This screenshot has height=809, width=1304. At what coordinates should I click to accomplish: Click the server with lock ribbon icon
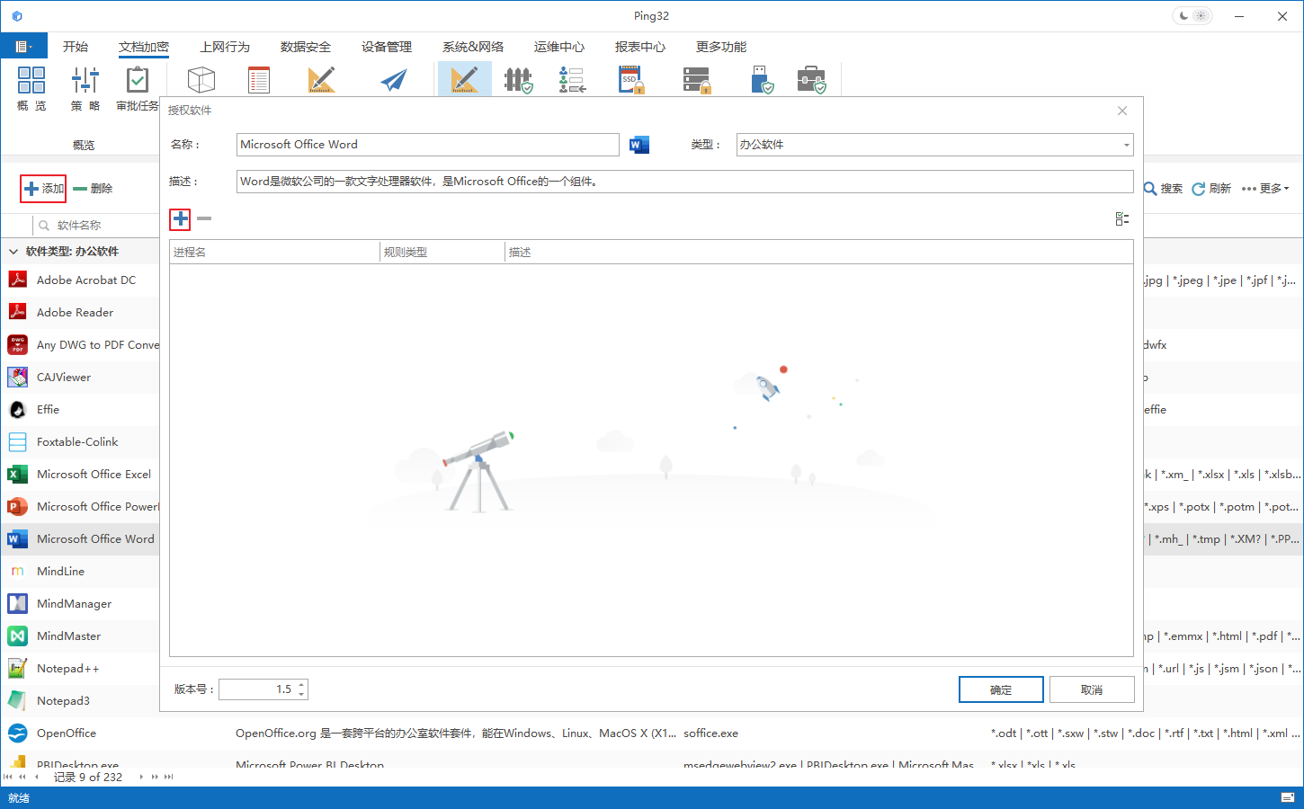point(697,80)
